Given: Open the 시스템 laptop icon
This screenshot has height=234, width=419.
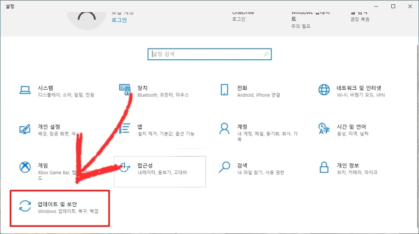Looking at the screenshot, I should 25,90.
